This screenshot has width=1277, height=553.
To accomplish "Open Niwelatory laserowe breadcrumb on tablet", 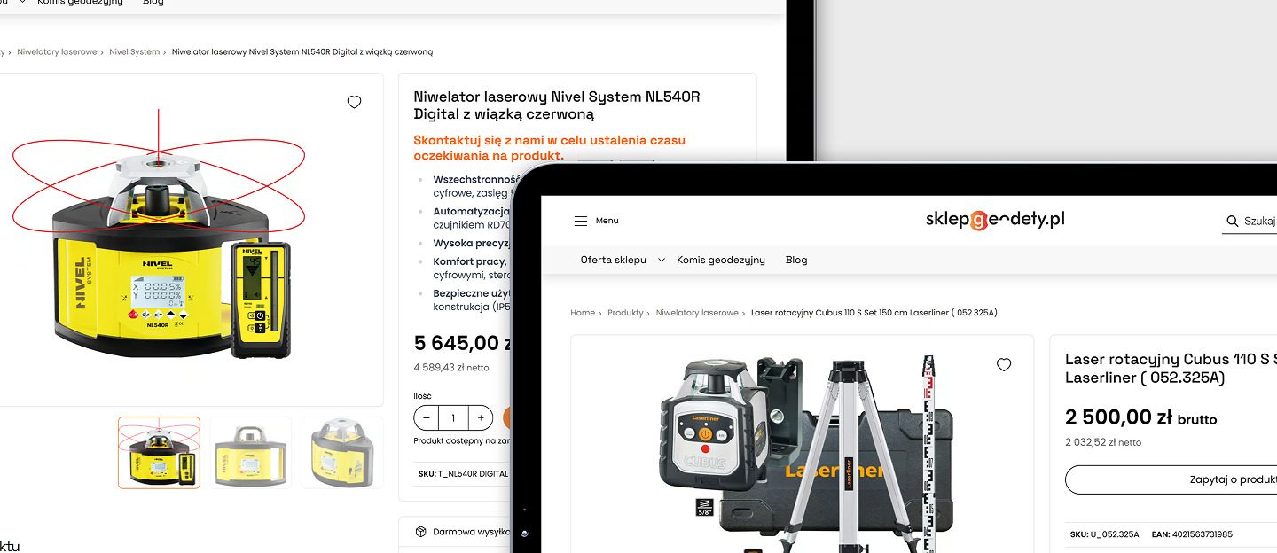I will [x=696, y=313].
